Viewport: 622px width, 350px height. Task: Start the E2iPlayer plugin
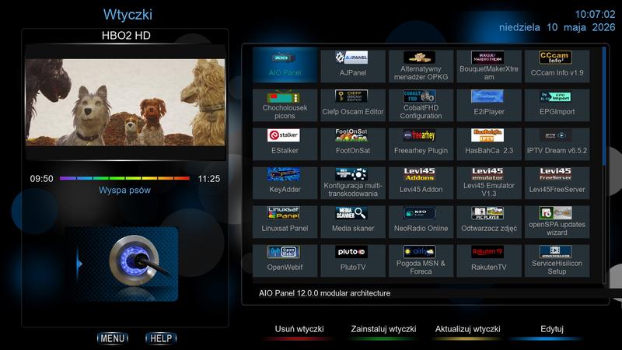(x=489, y=105)
